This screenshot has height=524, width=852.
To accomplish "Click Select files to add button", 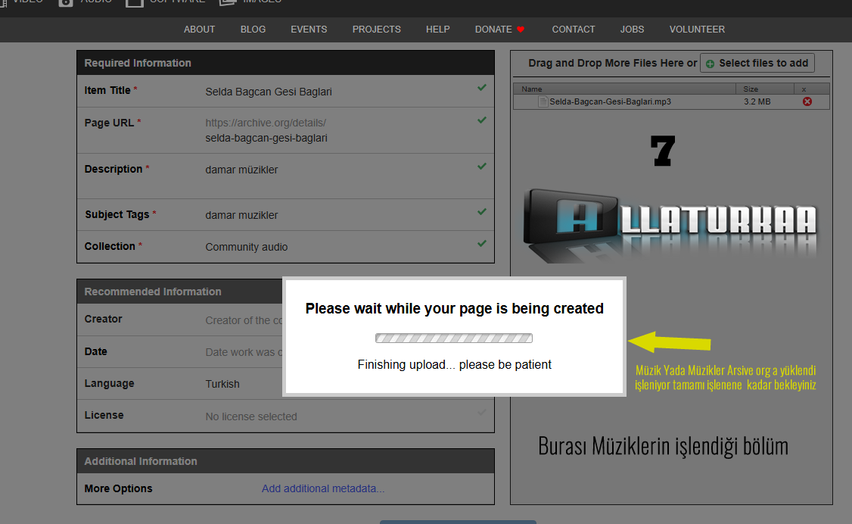I will click(757, 63).
